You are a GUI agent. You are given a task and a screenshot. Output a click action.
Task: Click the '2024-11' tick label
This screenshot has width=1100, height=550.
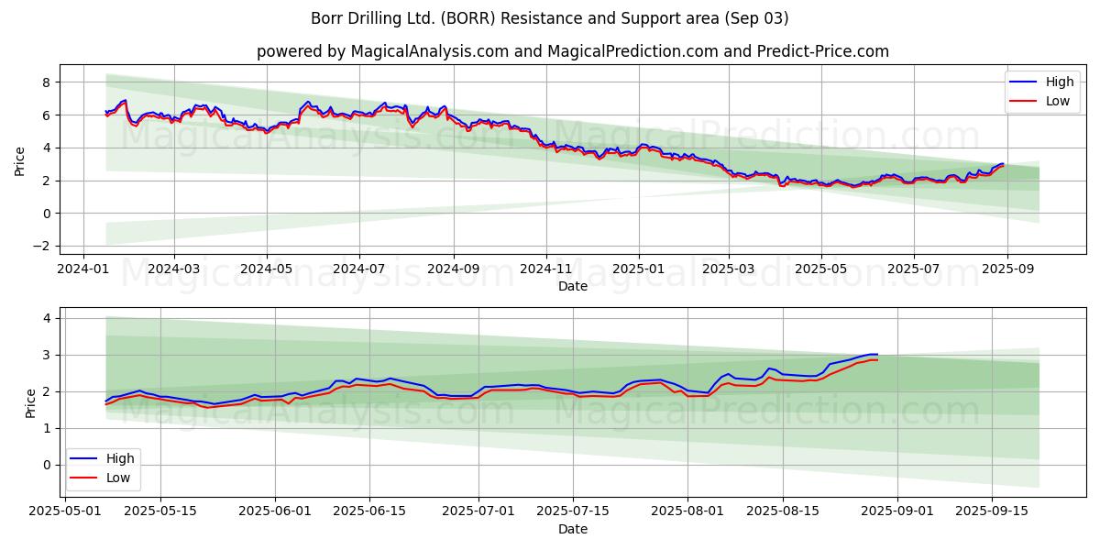click(x=546, y=269)
